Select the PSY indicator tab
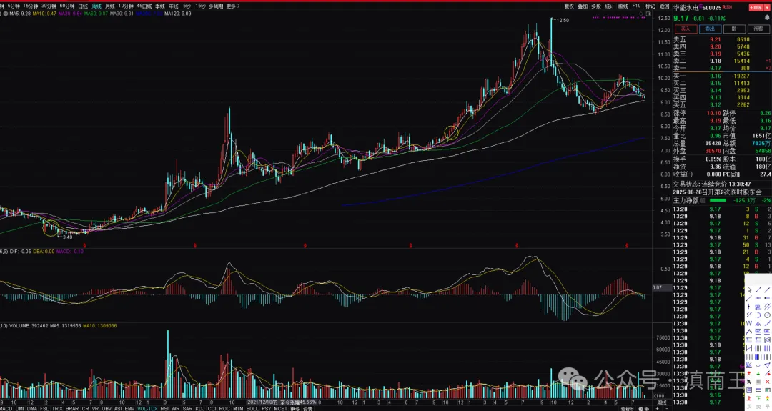772x411 pixels. pyautogui.click(x=267, y=409)
